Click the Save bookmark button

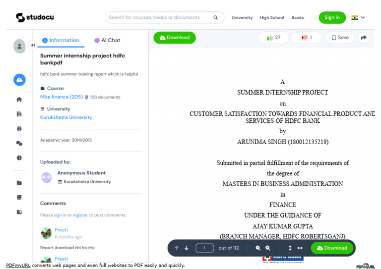pyautogui.click(x=340, y=38)
